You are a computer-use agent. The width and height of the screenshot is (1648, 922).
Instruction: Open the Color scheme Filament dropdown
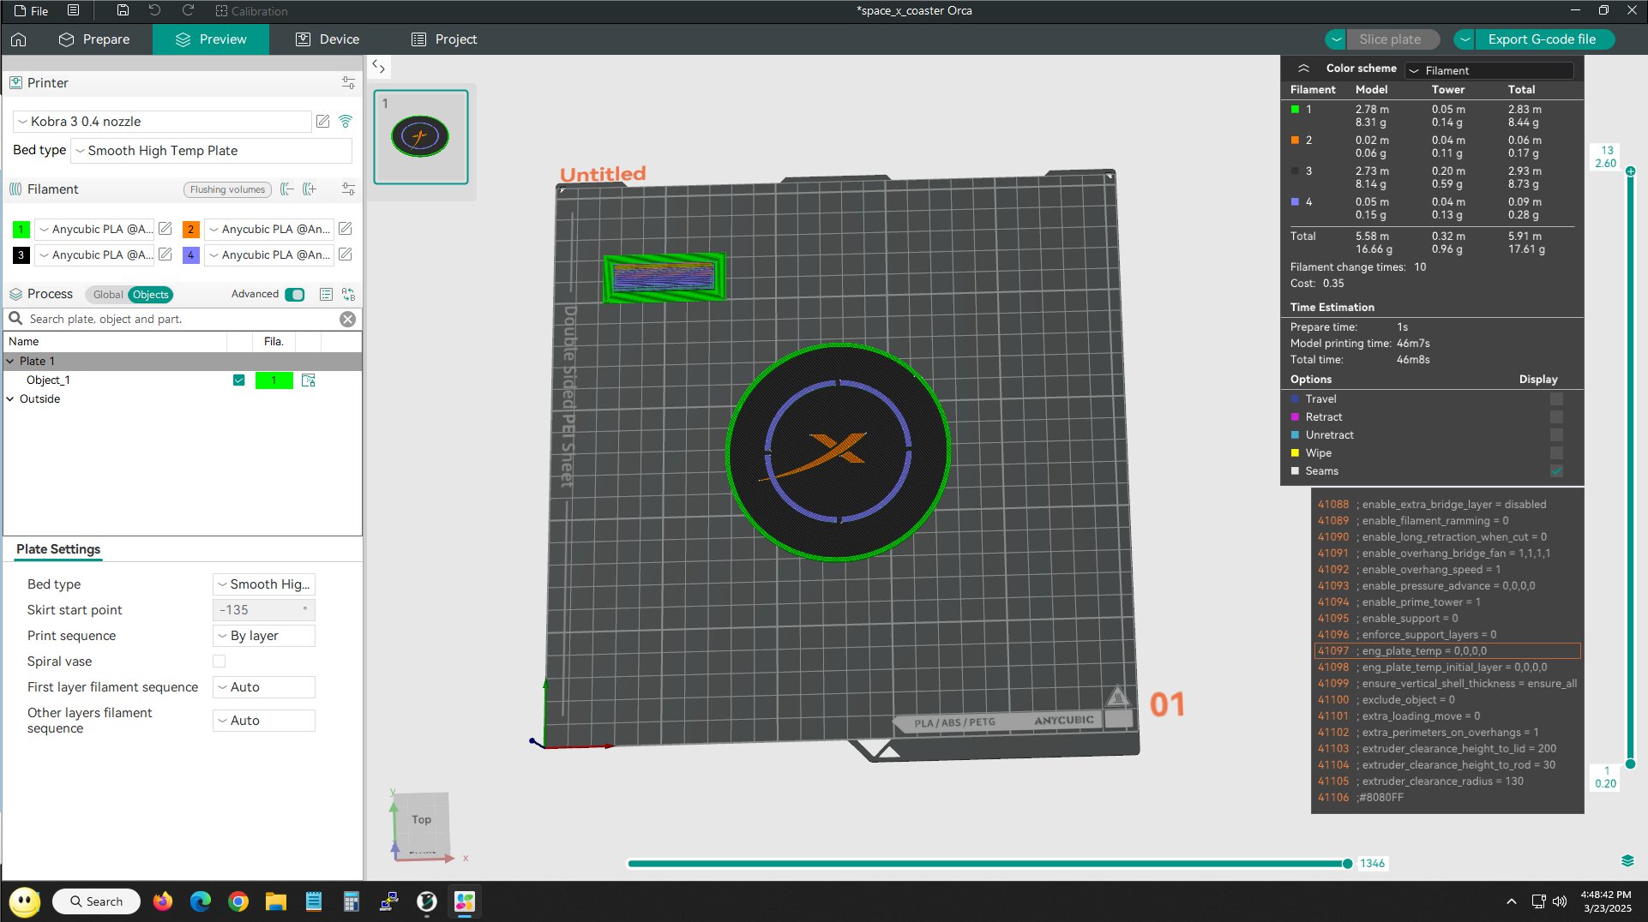[x=1490, y=70]
